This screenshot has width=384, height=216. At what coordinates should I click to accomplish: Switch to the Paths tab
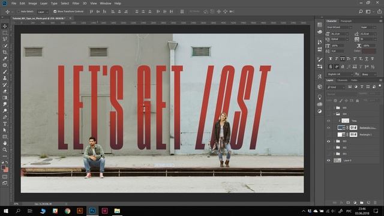[354, 80]
